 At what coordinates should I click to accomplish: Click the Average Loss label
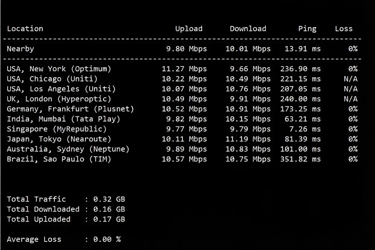(34, 239)
